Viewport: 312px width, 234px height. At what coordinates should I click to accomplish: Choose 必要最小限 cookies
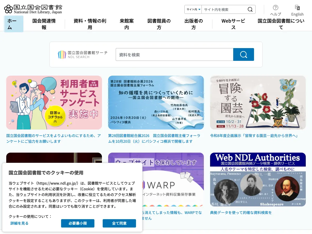(78, 223)
